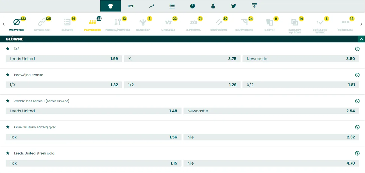Select Leeds United at odds 1.99
365x173 pixels.
click(64, 59)
